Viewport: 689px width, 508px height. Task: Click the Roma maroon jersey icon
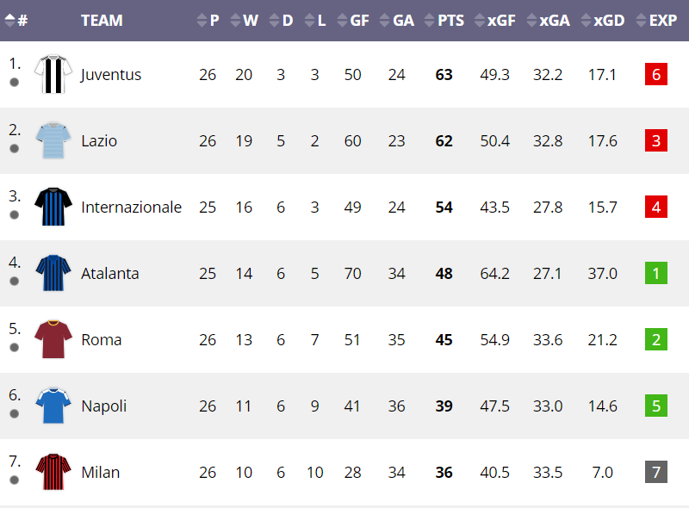pyautogui.click(x=53, y=339)
